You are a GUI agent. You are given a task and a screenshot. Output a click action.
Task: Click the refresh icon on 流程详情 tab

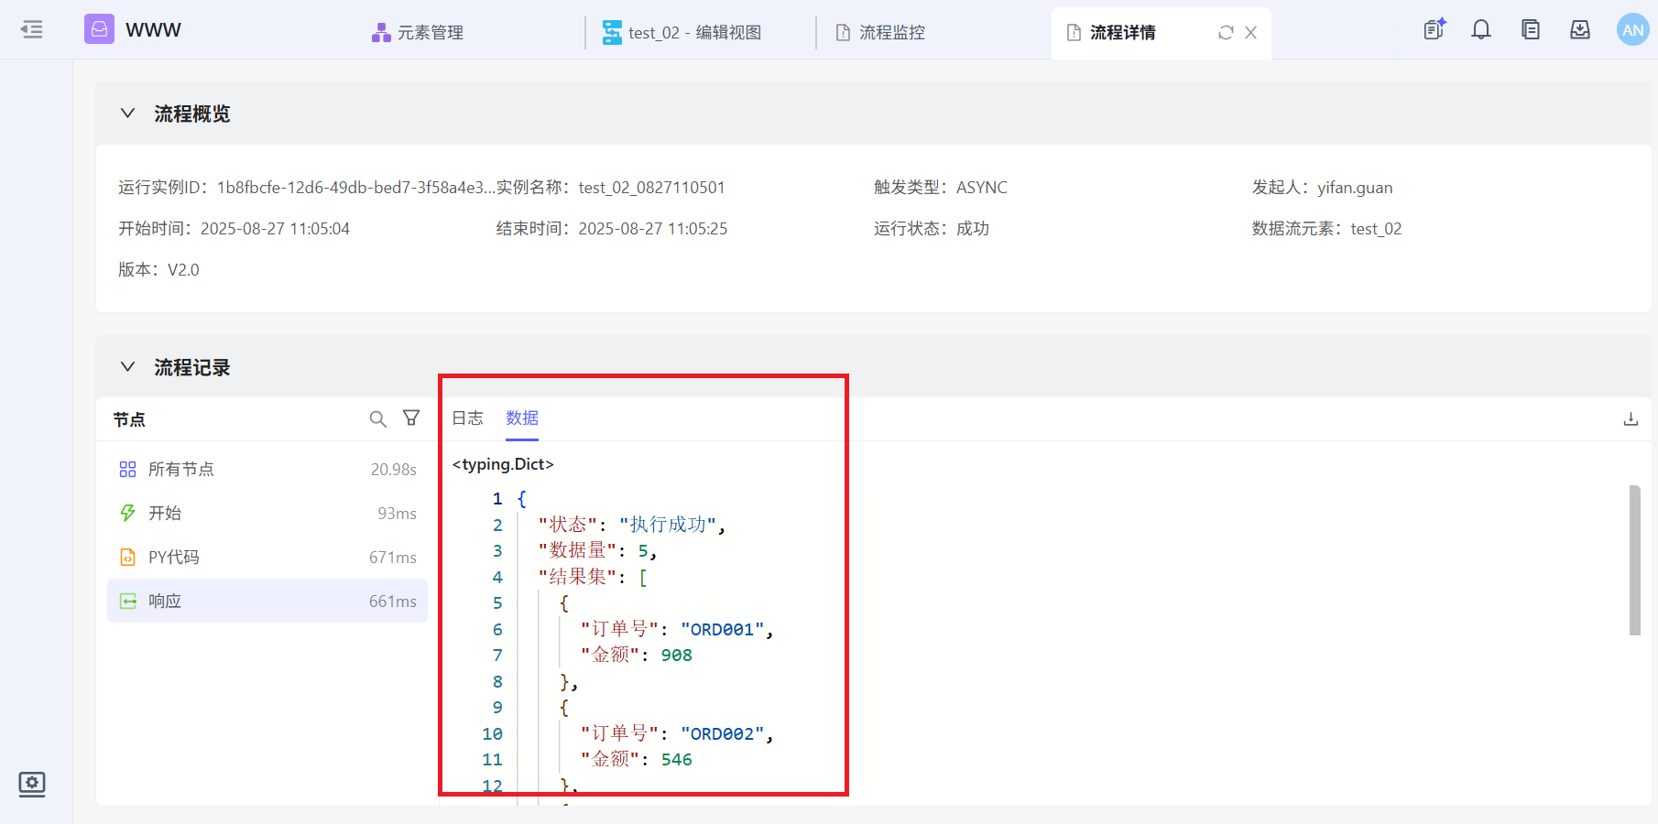(1226, 33)
